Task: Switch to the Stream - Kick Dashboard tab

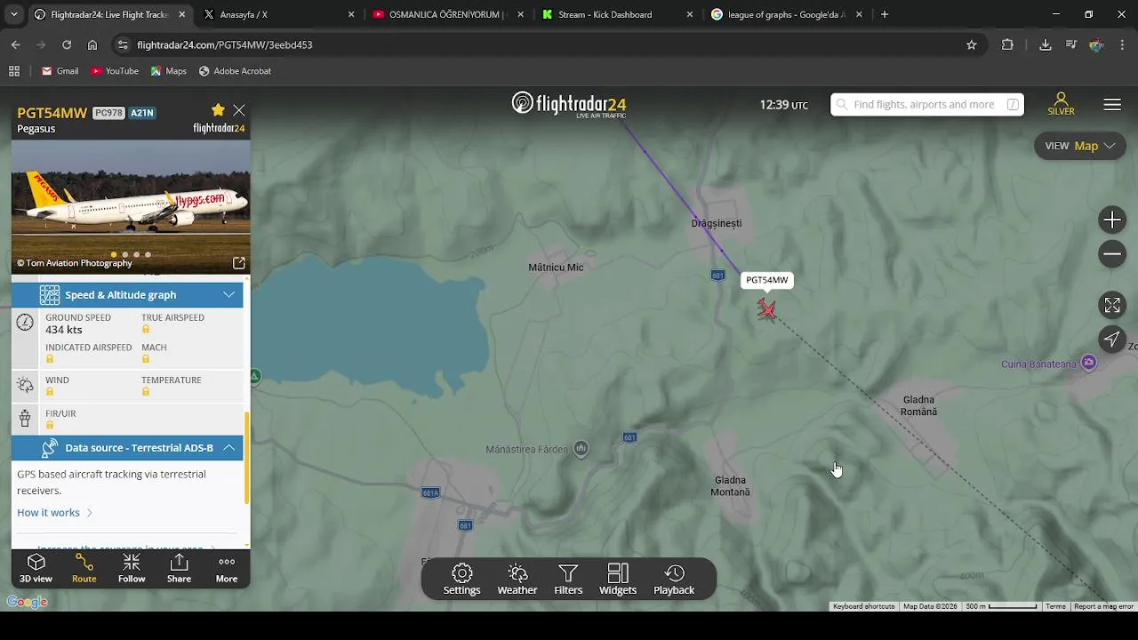Action: point(619,14)
